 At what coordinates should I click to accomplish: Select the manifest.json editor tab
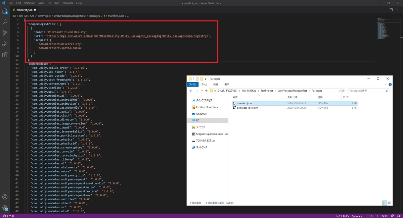[x=24, y=10]
